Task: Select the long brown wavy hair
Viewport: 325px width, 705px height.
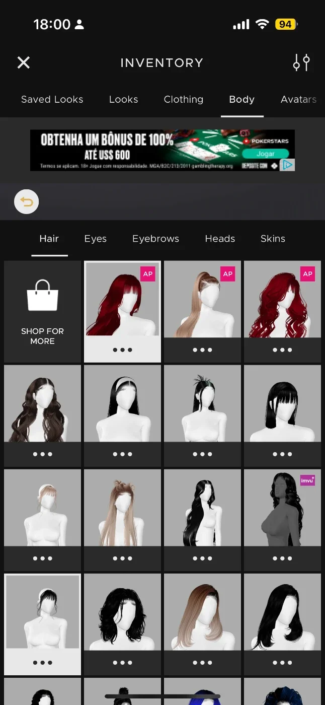Action: pyautogui.click(x=42, y=403)
